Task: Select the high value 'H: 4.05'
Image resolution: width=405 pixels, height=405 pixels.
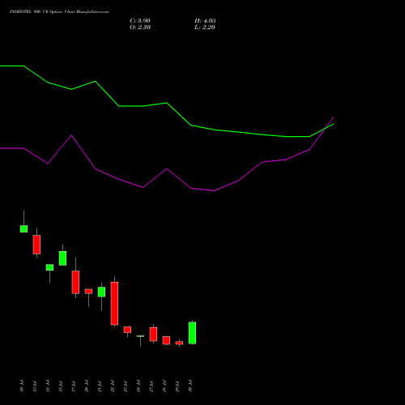Action: (205, 21)
